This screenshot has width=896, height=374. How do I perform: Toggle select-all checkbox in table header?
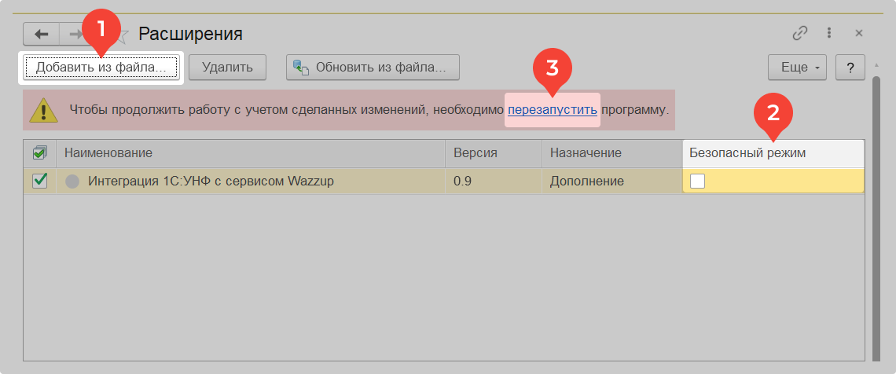coord(40,152)
